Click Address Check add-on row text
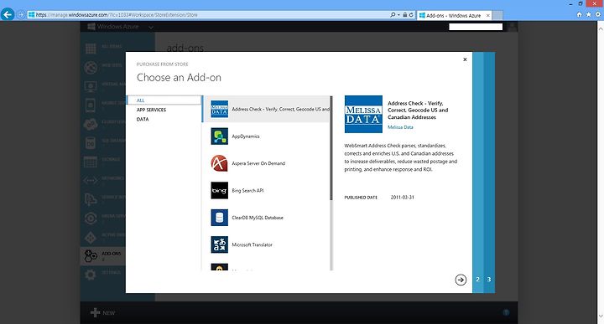 click(x=280, y=109)
